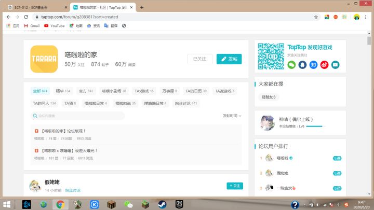Click the forum search box
The image size is (374, 210).
(x=77, y=116)
